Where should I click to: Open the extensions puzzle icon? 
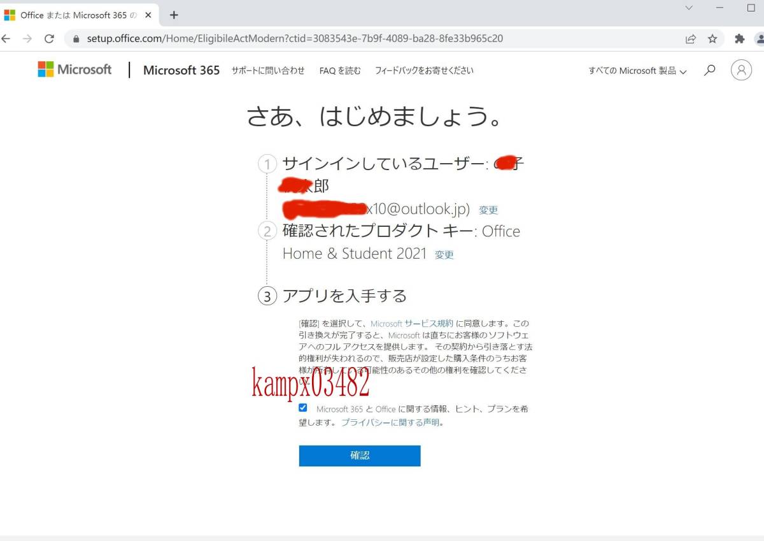739,39
